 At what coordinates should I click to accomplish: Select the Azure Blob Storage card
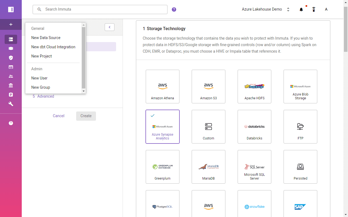[300, 87]
